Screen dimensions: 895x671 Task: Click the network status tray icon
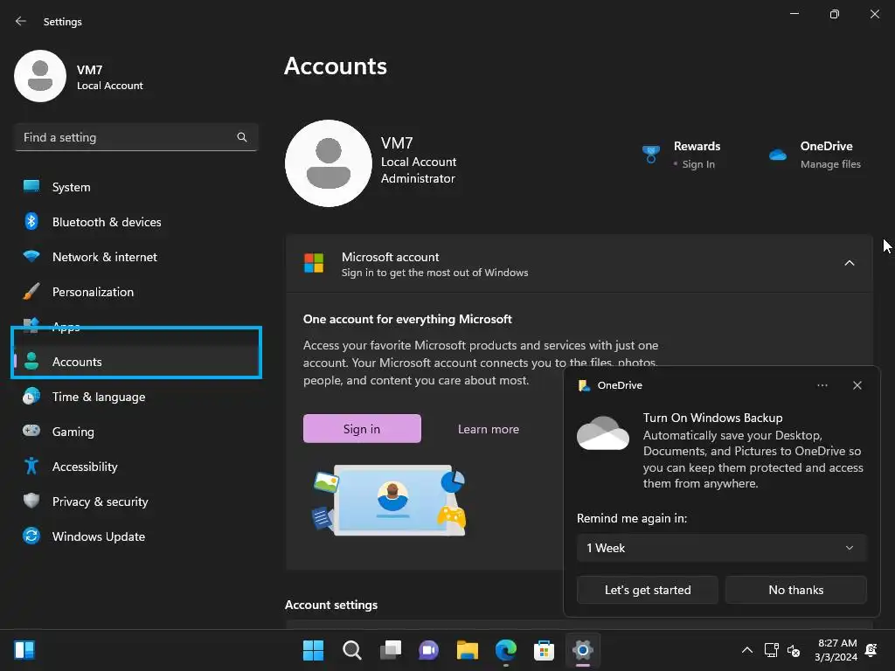click(x=771, y=650)
